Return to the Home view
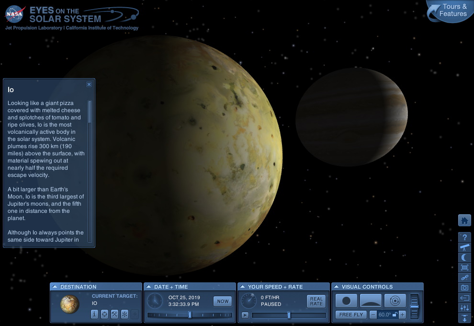This screenshot has height=326, width=474. point(464,221)
